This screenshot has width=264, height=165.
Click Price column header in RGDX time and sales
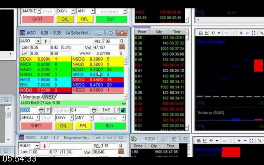pos(138,146)
